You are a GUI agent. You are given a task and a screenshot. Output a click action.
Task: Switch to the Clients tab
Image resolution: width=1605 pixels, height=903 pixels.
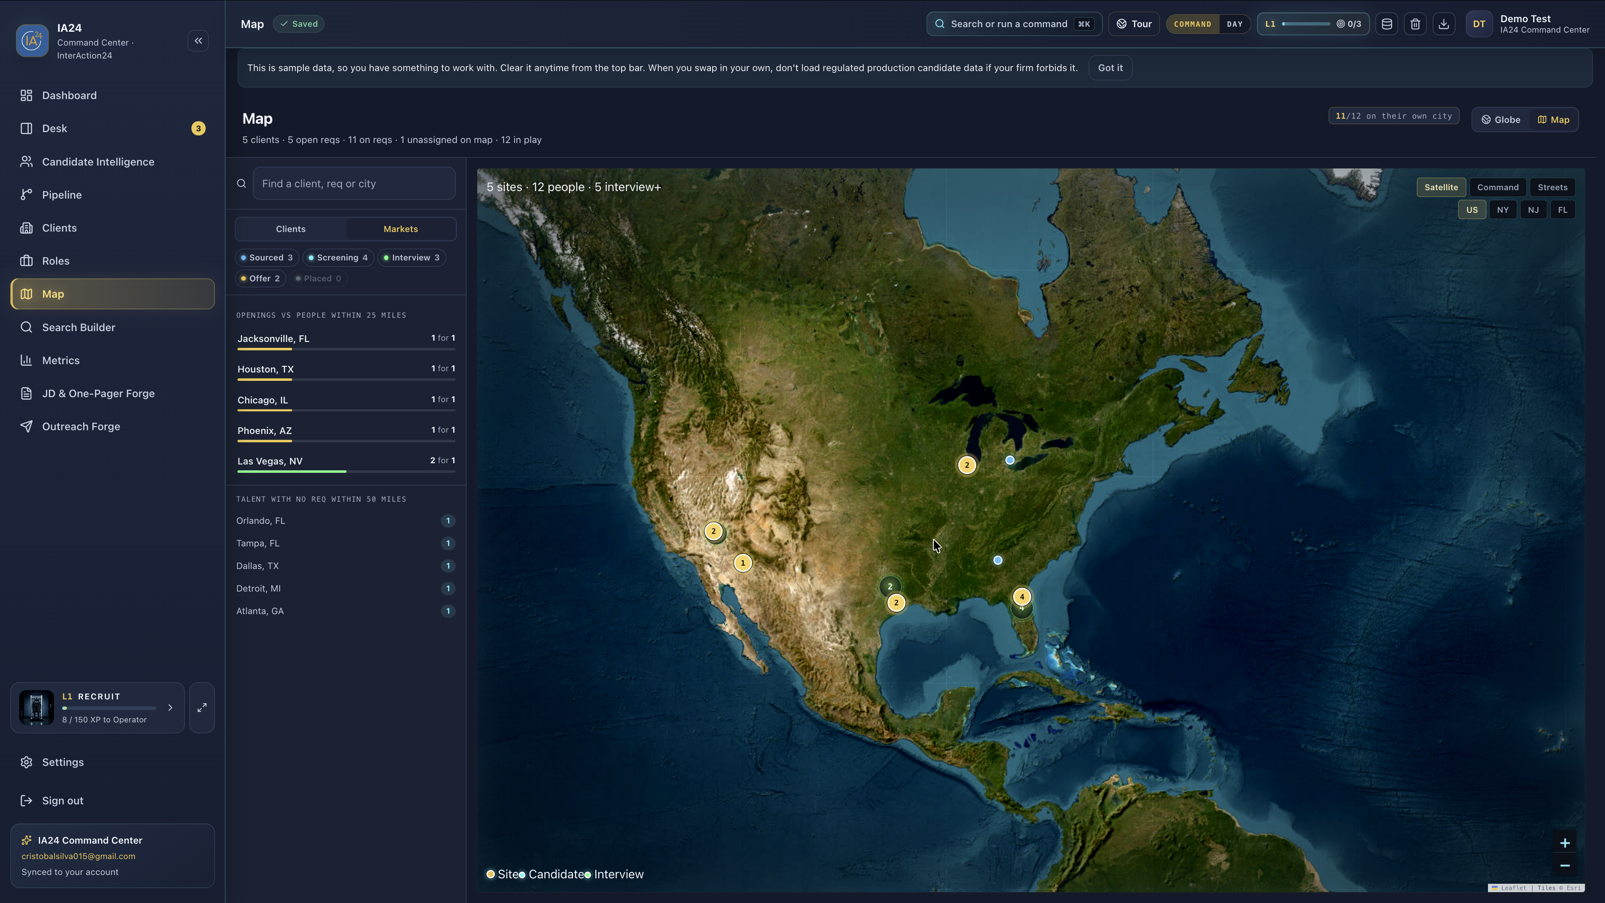(291, 229)
